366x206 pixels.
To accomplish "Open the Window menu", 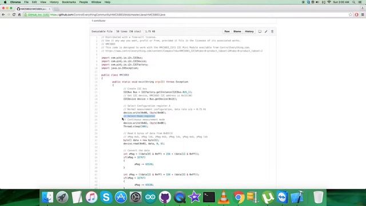I will (96, 2).
